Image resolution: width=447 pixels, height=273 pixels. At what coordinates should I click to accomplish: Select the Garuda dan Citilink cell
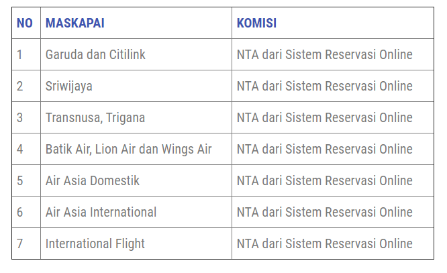[x=95, y=55]
